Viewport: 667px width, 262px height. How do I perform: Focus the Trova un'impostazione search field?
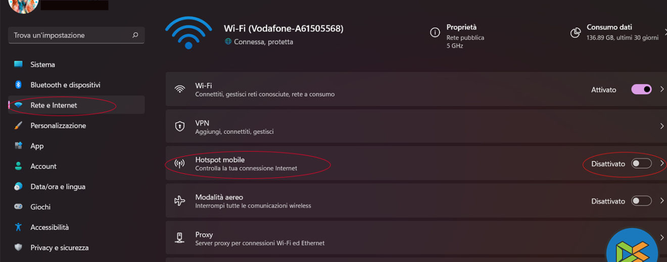pos(71,35)
